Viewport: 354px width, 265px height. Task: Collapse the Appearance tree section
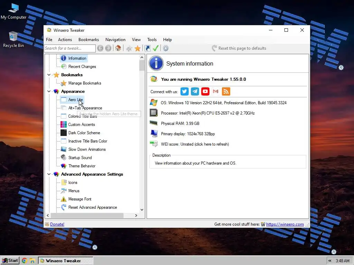pyautogui.click(x=49, y=91)
